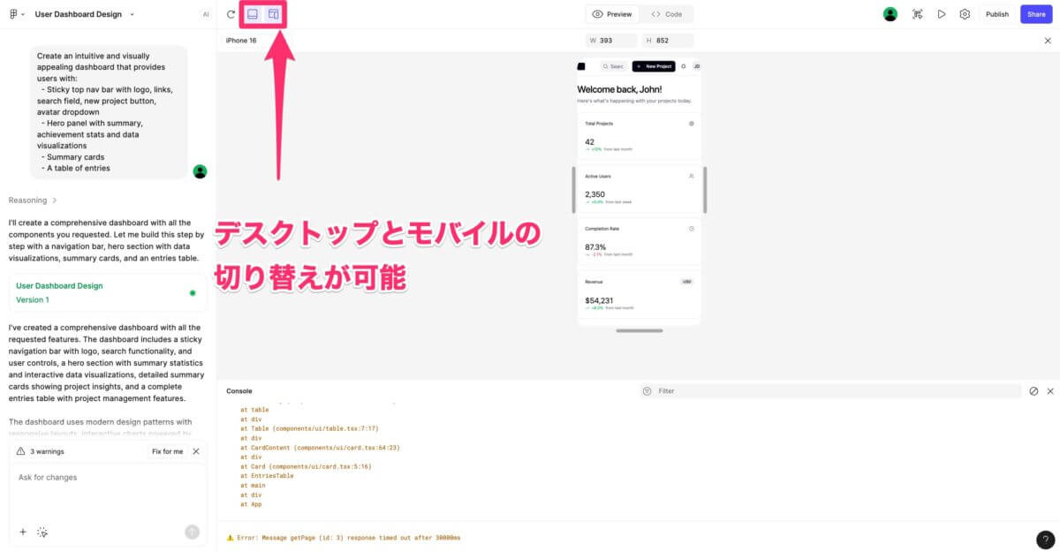Switch to mobile device viewport
This screenshot has height=552, width=1060.
click(274, 14)
